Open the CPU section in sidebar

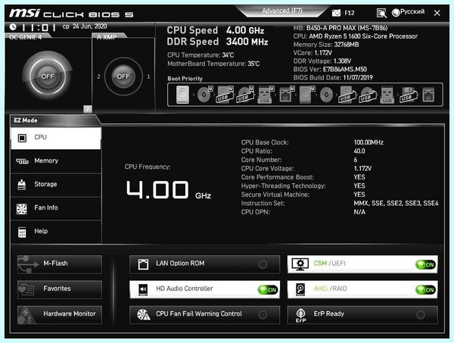55,139
